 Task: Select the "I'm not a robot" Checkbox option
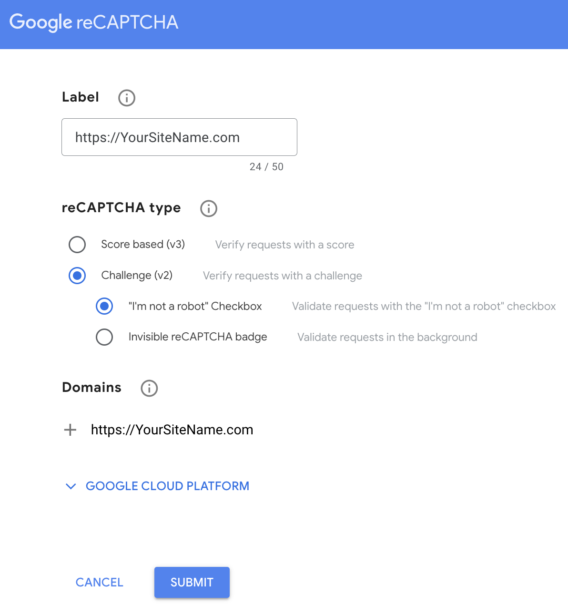click(104, 306)
